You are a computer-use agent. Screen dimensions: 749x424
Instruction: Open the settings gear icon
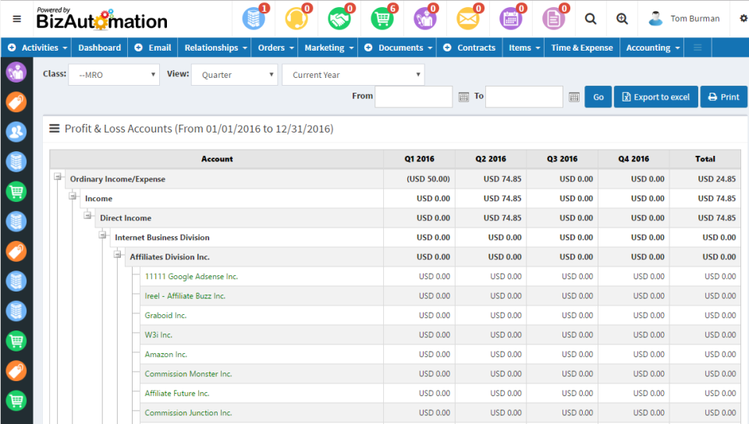click(743, 19)
